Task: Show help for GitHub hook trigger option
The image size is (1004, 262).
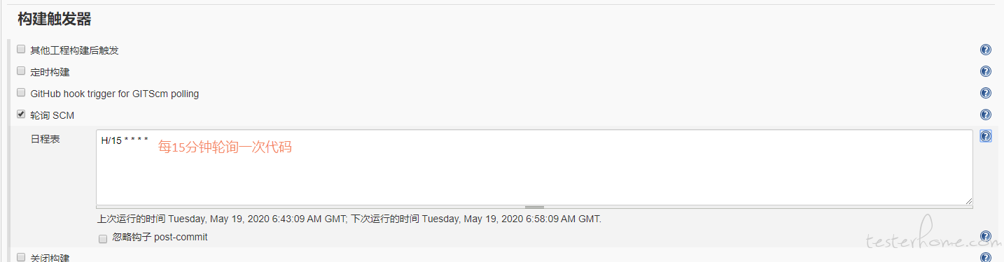Action: 986,93
